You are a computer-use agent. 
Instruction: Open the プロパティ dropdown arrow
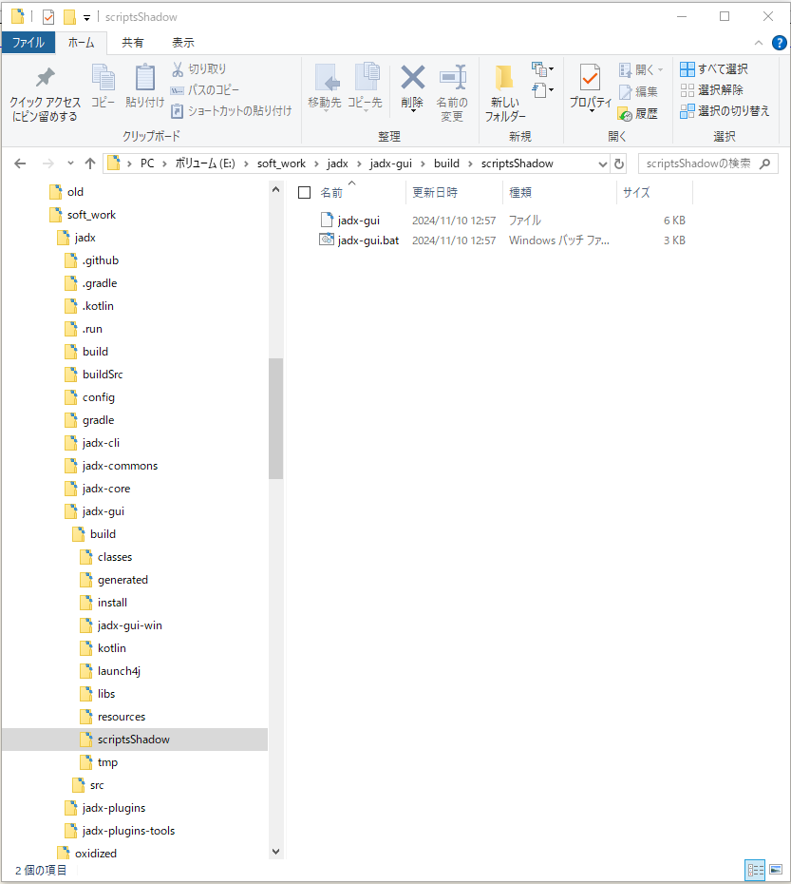click(x=591, y=111)
